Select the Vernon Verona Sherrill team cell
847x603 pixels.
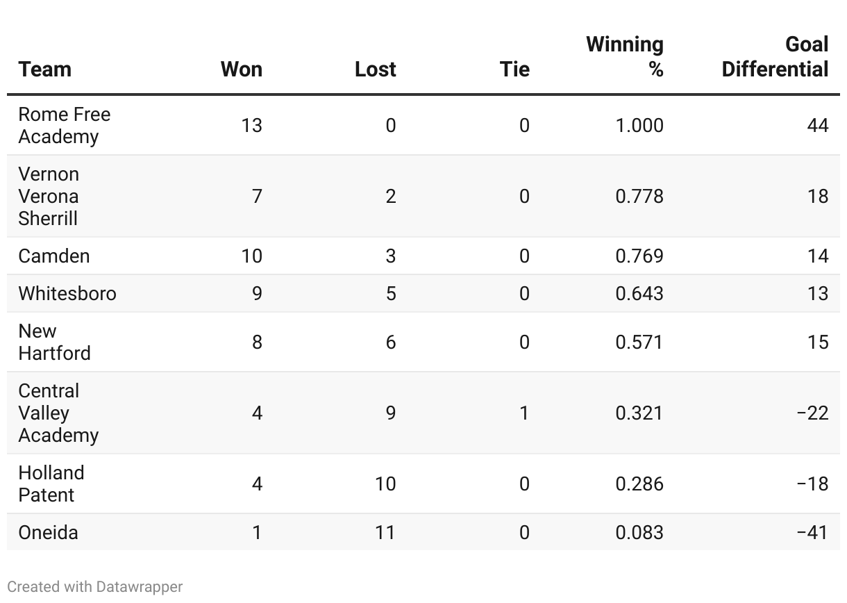49,196
